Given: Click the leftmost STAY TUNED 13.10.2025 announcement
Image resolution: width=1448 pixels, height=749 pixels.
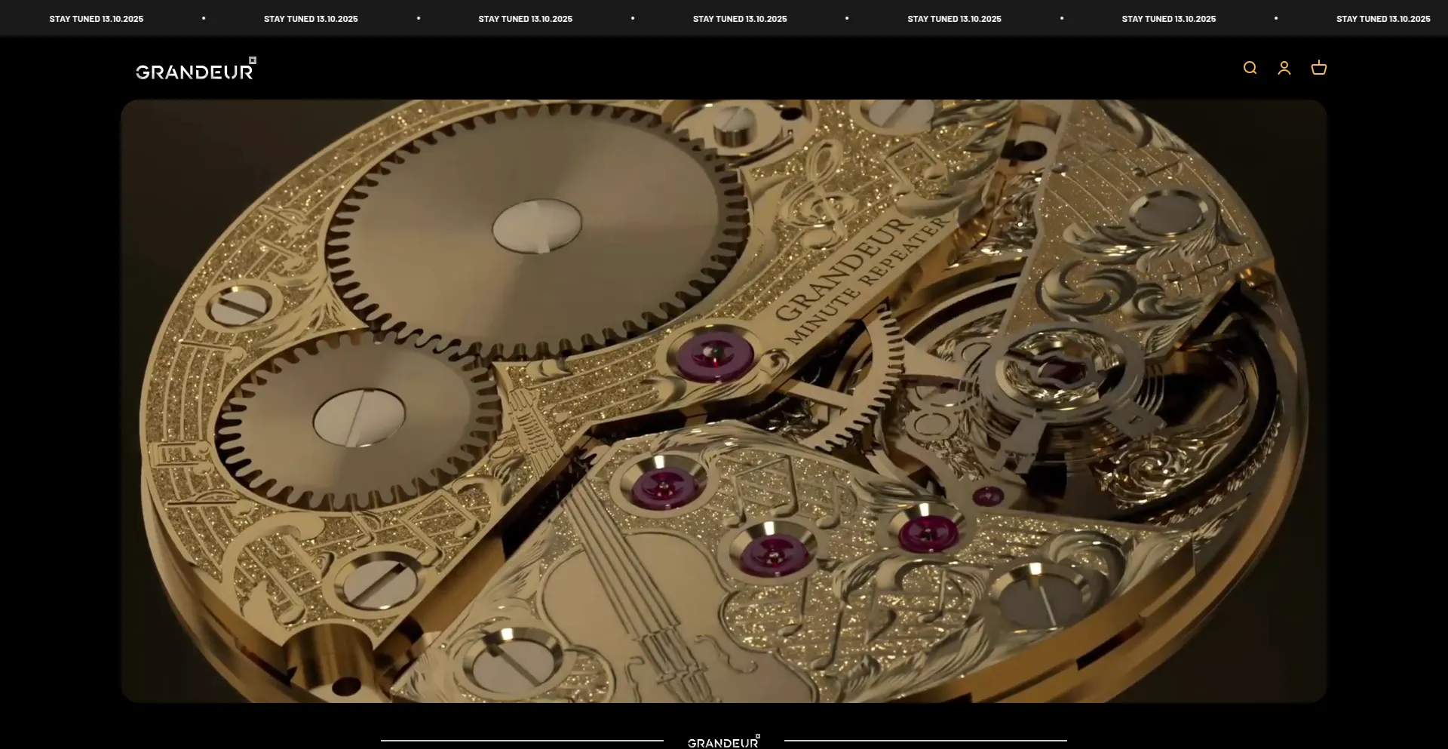Looking at the screenshot, I should coord(97,19).
